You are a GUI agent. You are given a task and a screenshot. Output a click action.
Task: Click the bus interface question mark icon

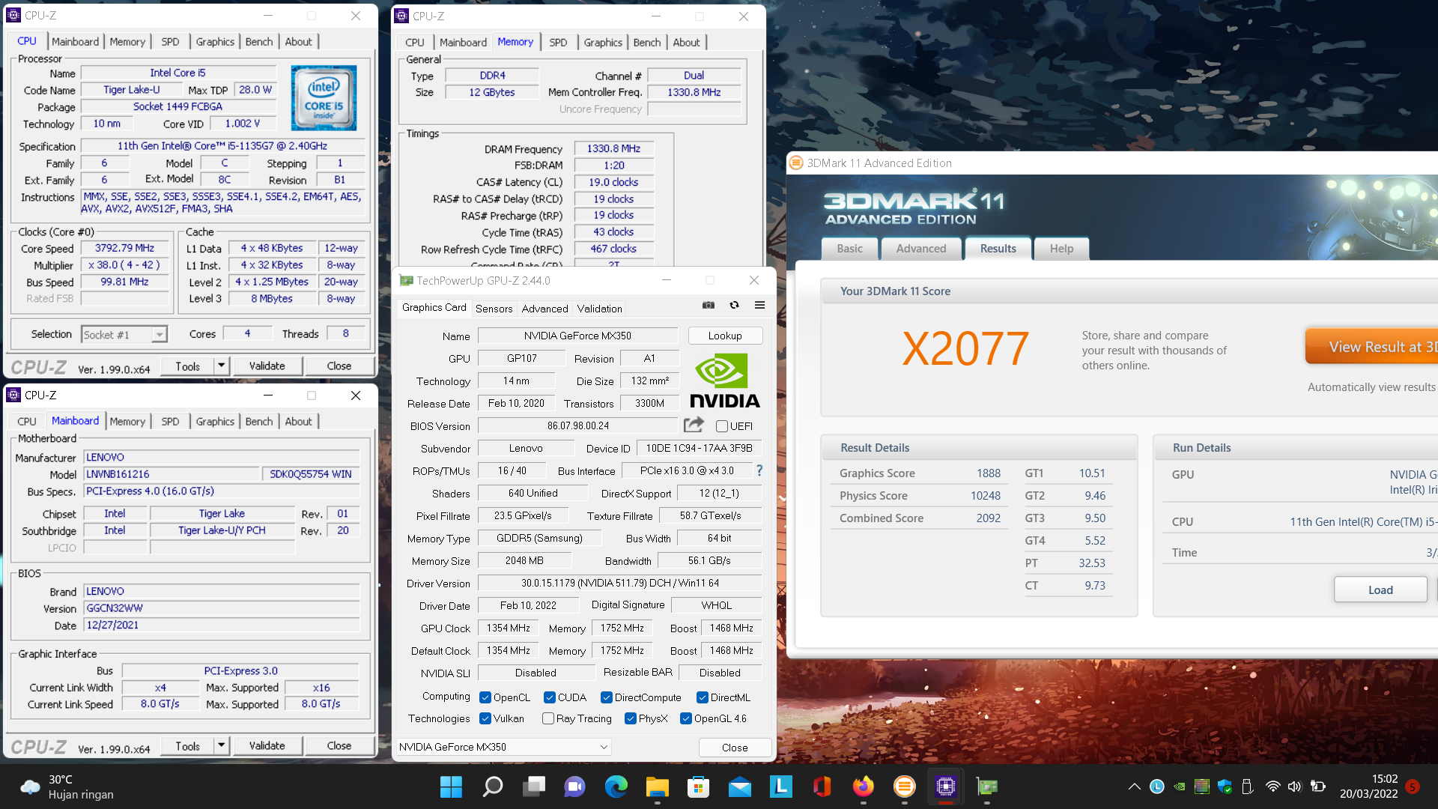coord(759,470)
